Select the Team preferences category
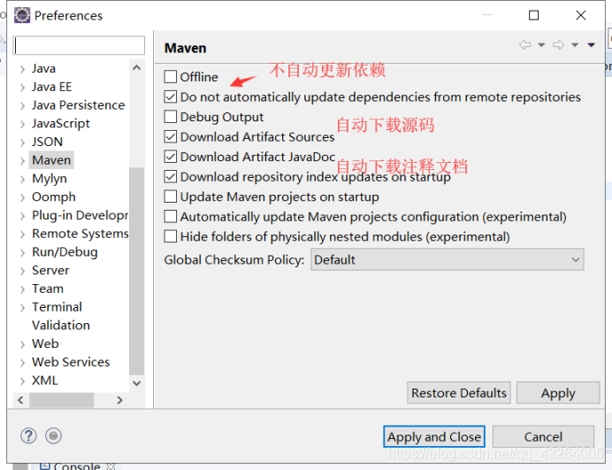 pos(48,289)
